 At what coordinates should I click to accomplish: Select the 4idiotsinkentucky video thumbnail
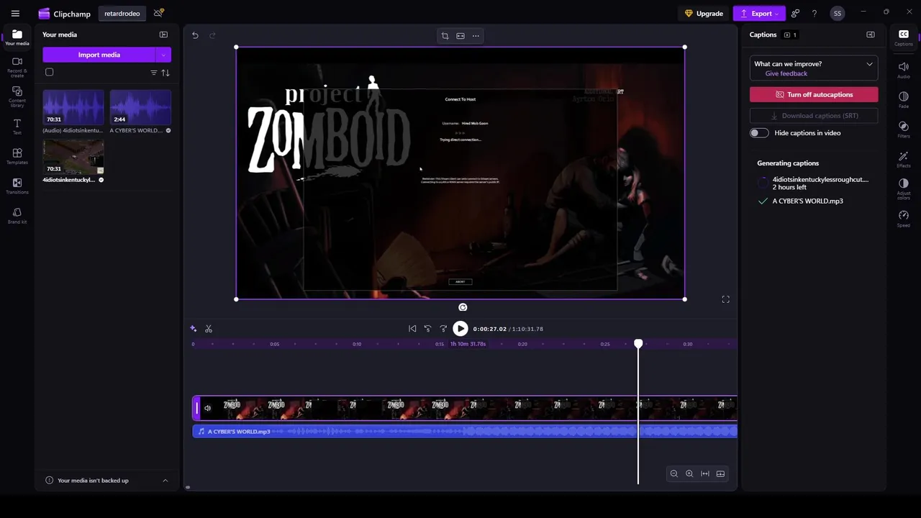(73, 157)
